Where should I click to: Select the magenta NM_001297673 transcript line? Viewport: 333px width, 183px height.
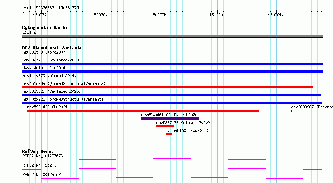tap(172, 159)
